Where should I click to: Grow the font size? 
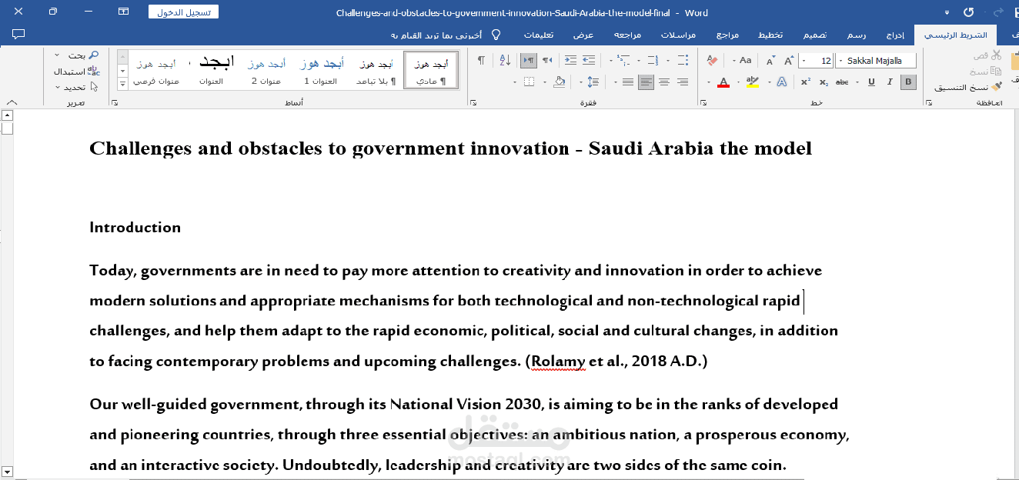789,60
